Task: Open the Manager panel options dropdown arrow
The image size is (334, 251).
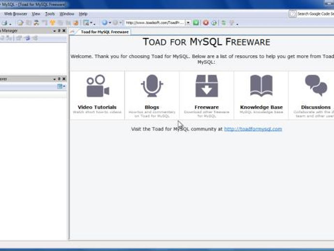Action: tap(54, 31)
